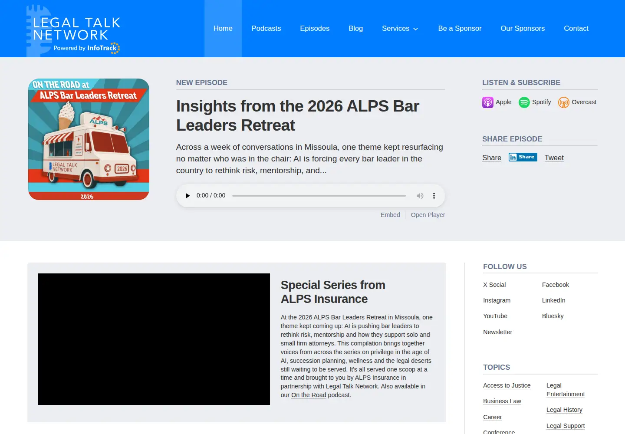
Task: Mute the audio player volume
Action: [x=420, y=196]
